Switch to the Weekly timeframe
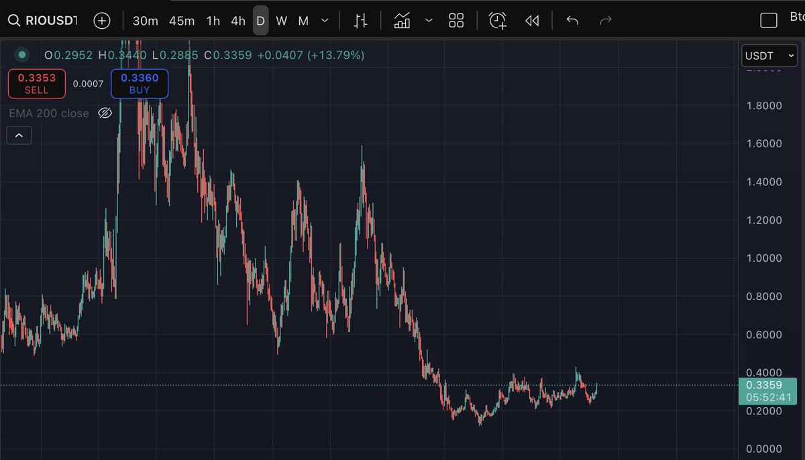 click(281, 21)
